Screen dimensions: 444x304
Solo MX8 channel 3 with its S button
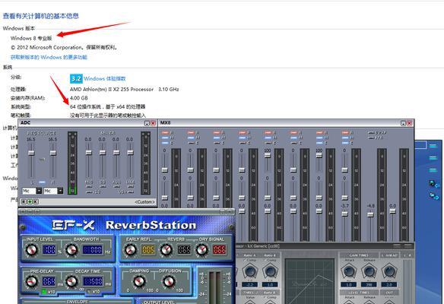[x=217, y=143]
